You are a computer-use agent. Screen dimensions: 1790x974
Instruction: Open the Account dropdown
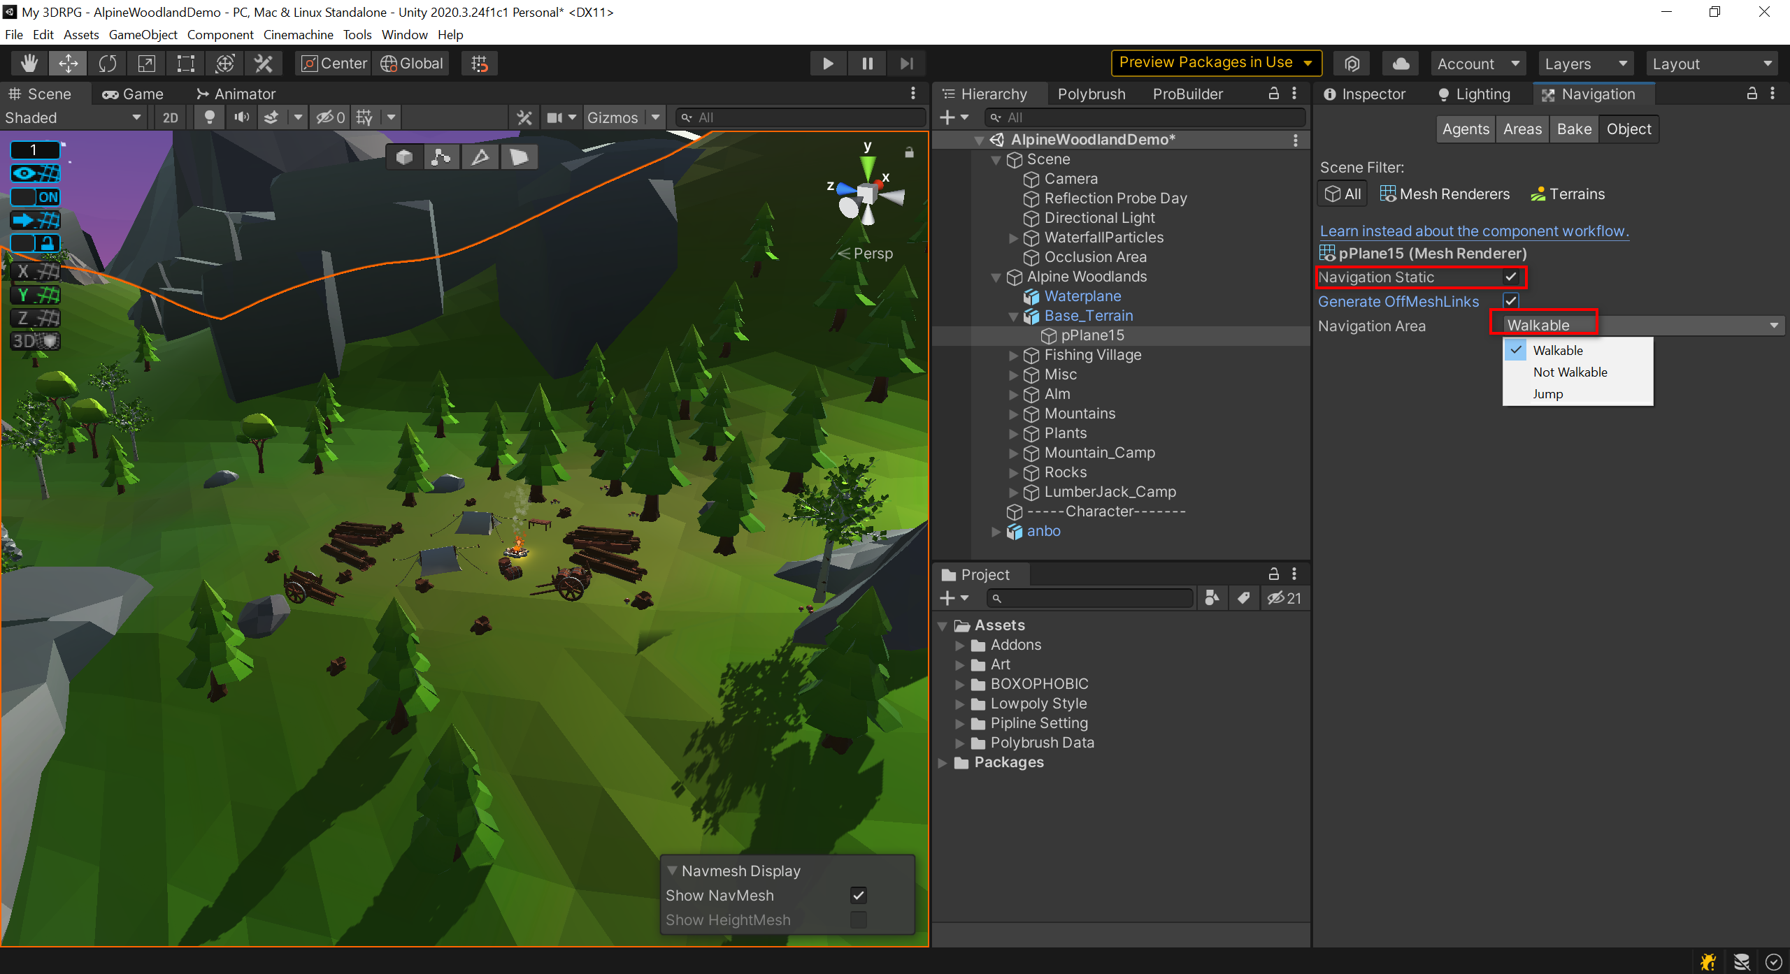(1478, 64)
